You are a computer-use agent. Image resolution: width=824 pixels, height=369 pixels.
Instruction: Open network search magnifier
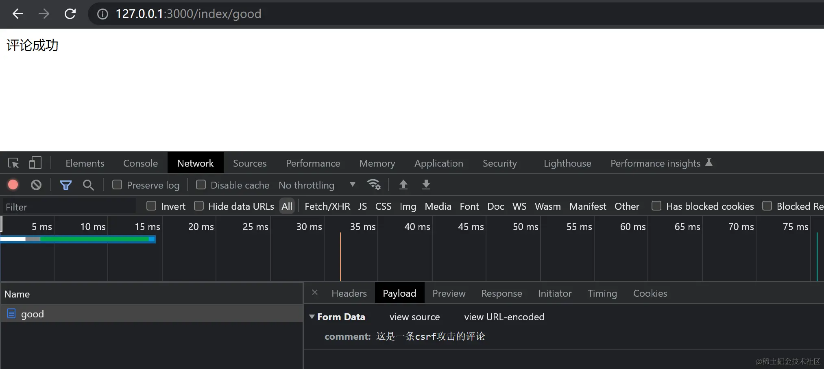pos(88,185)
